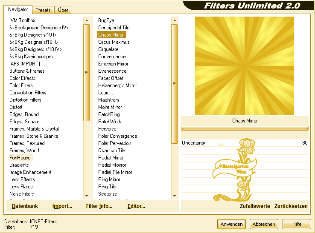Click Zufallswerte to randomize values
315x233 pixels.
255,206
